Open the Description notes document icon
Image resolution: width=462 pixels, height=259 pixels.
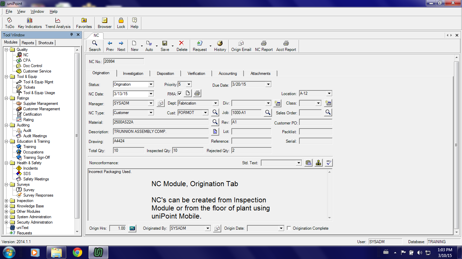point(215,132)
